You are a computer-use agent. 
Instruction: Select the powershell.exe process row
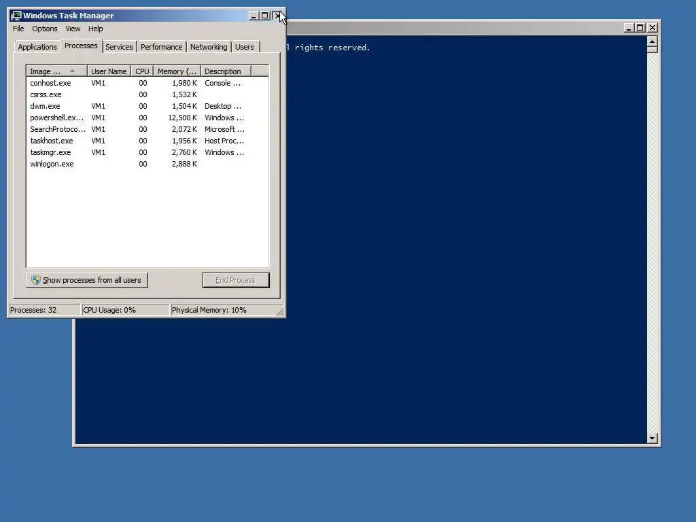[x=147, y=118]
